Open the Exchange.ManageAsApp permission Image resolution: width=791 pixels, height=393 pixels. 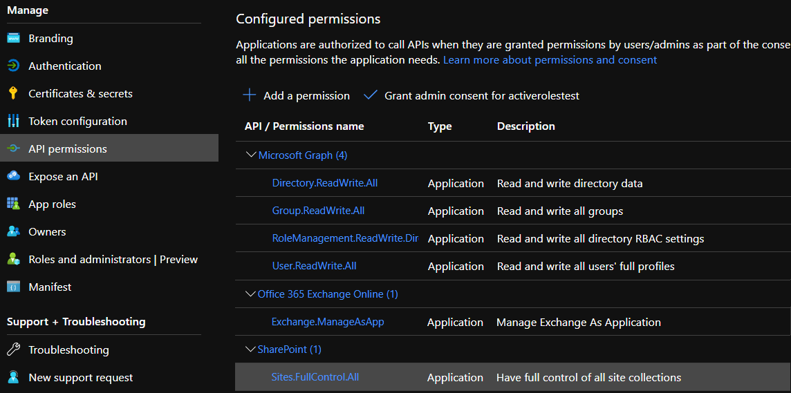pyautogui.click(x=328, y=321)
